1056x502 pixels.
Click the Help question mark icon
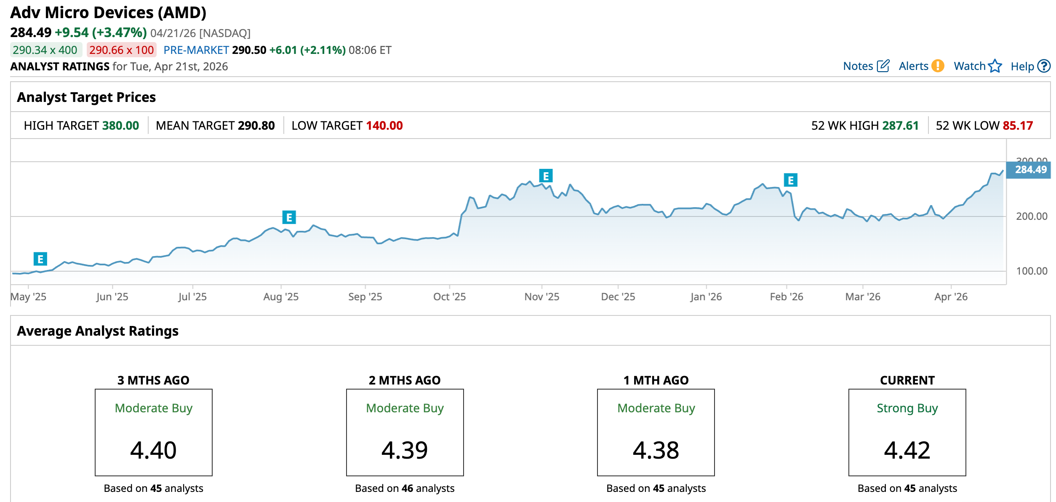pyautogui.click(x=1044, y=66)
